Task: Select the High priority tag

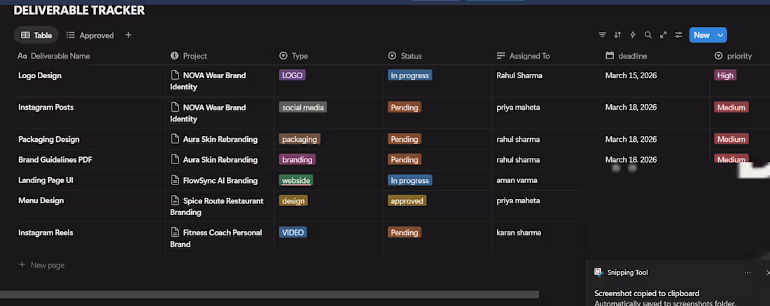Action: 725,75
